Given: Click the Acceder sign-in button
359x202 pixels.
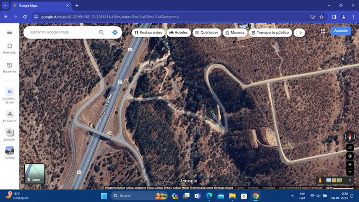Looking at the screenshot, I should (x=341, y=31).
